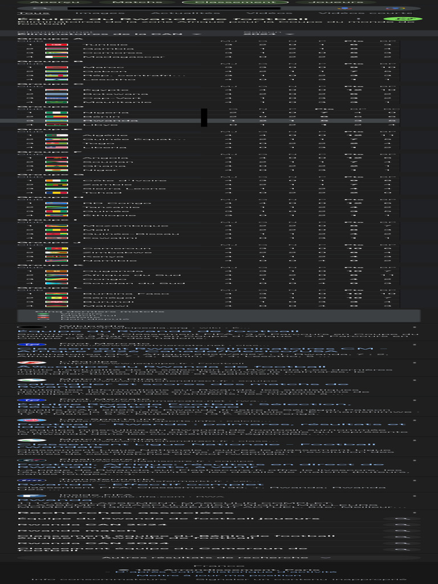The height and width of the screenshot is (584, 438).
Task: Click the Togo flag icon
Action: [56, 143]
